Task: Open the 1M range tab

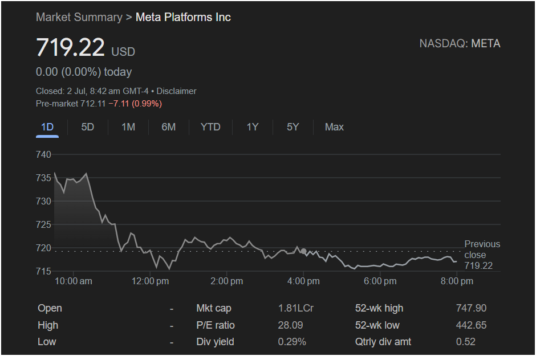Action: point(128,127)
